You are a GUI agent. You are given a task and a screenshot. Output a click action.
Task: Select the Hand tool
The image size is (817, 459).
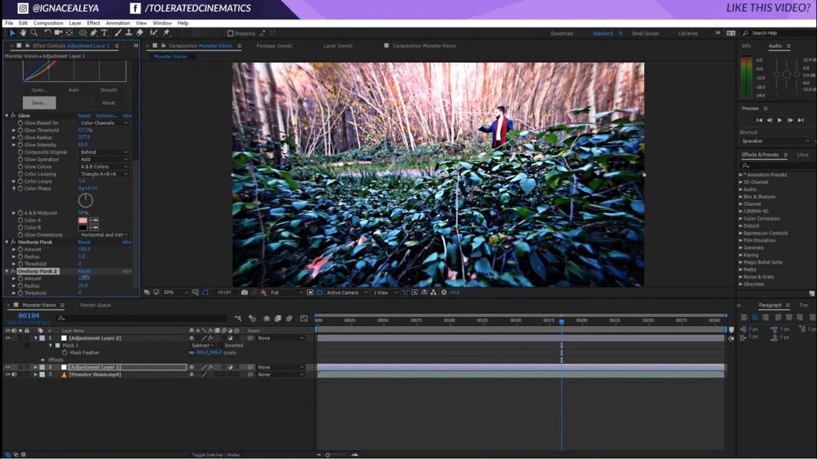pos(23,33)
